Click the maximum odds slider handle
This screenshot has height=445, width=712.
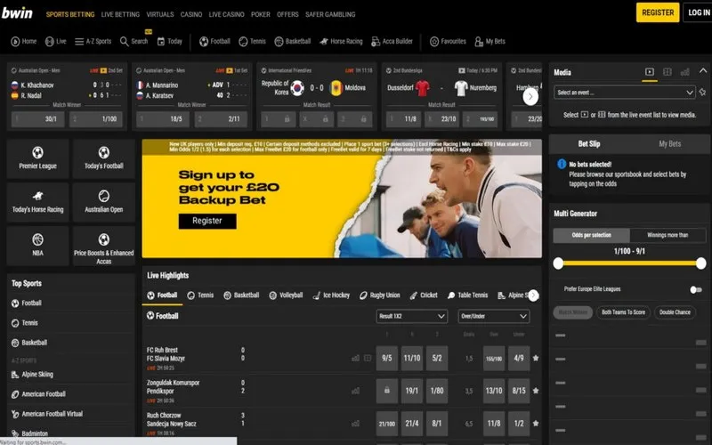700,263
